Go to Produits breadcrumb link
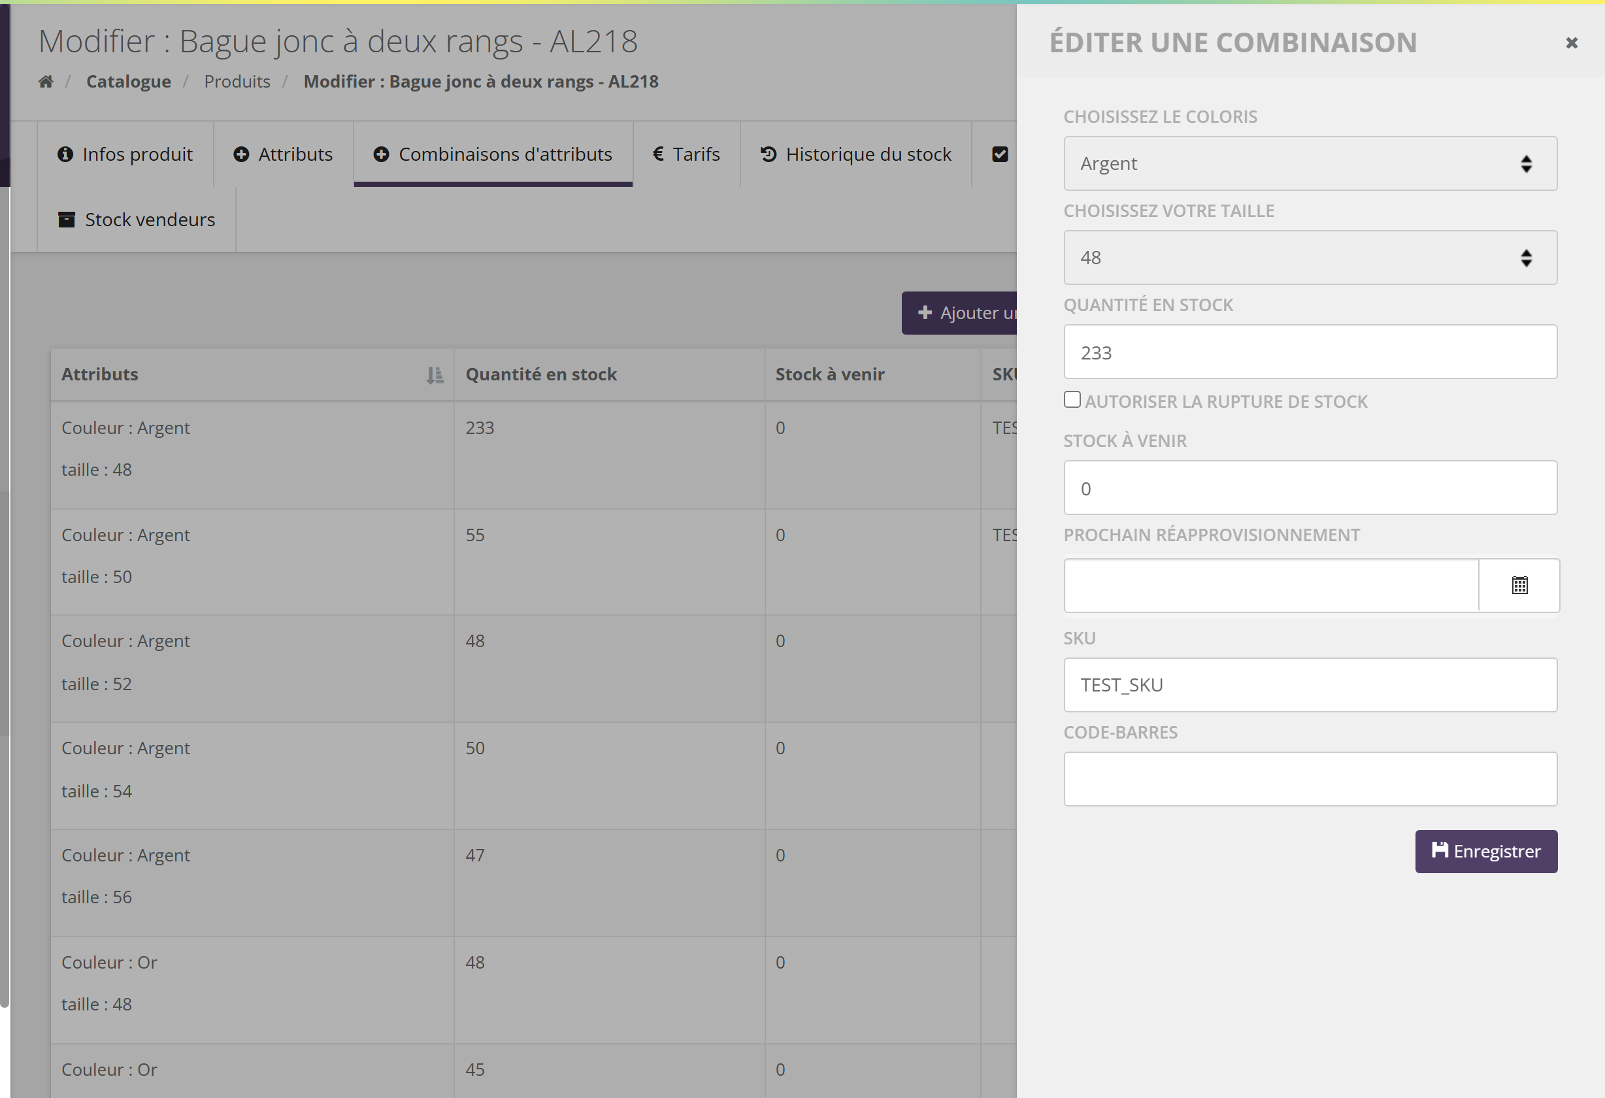Image resolution: width=1605 pixels, height=1098 pixels. [x=237, y=82]
